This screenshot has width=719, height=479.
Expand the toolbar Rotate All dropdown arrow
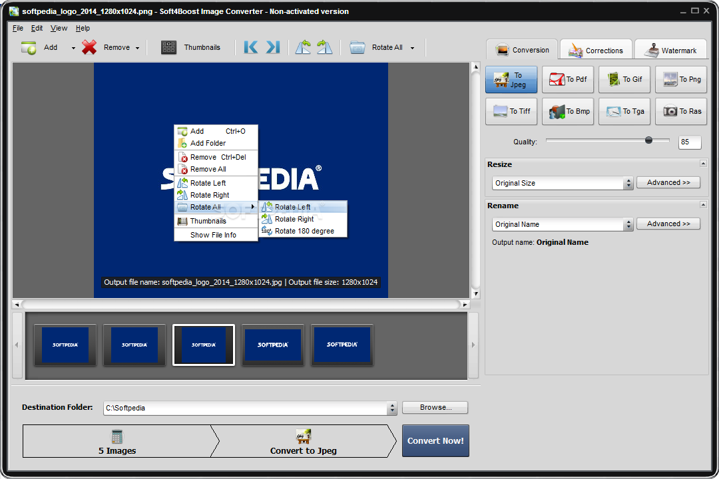tap(412, 48)
